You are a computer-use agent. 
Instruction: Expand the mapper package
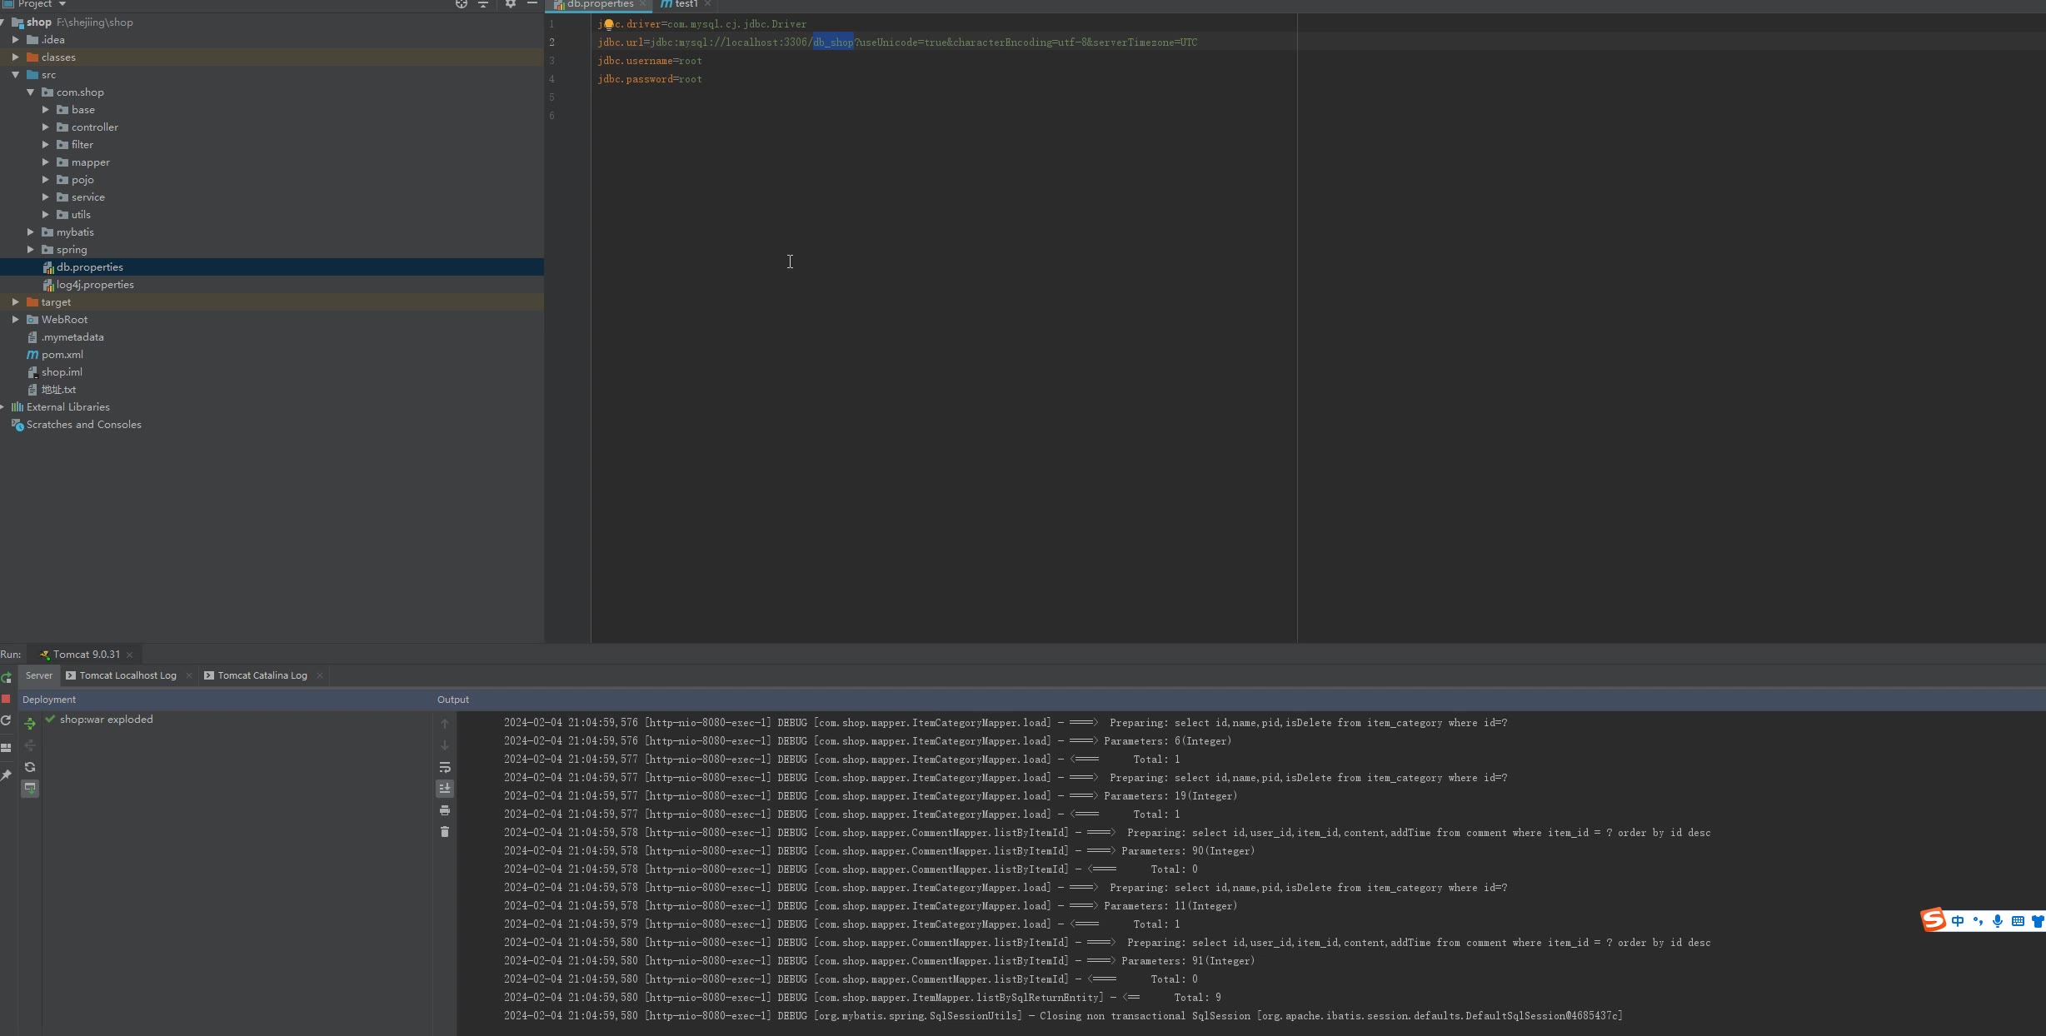(46, 162)
